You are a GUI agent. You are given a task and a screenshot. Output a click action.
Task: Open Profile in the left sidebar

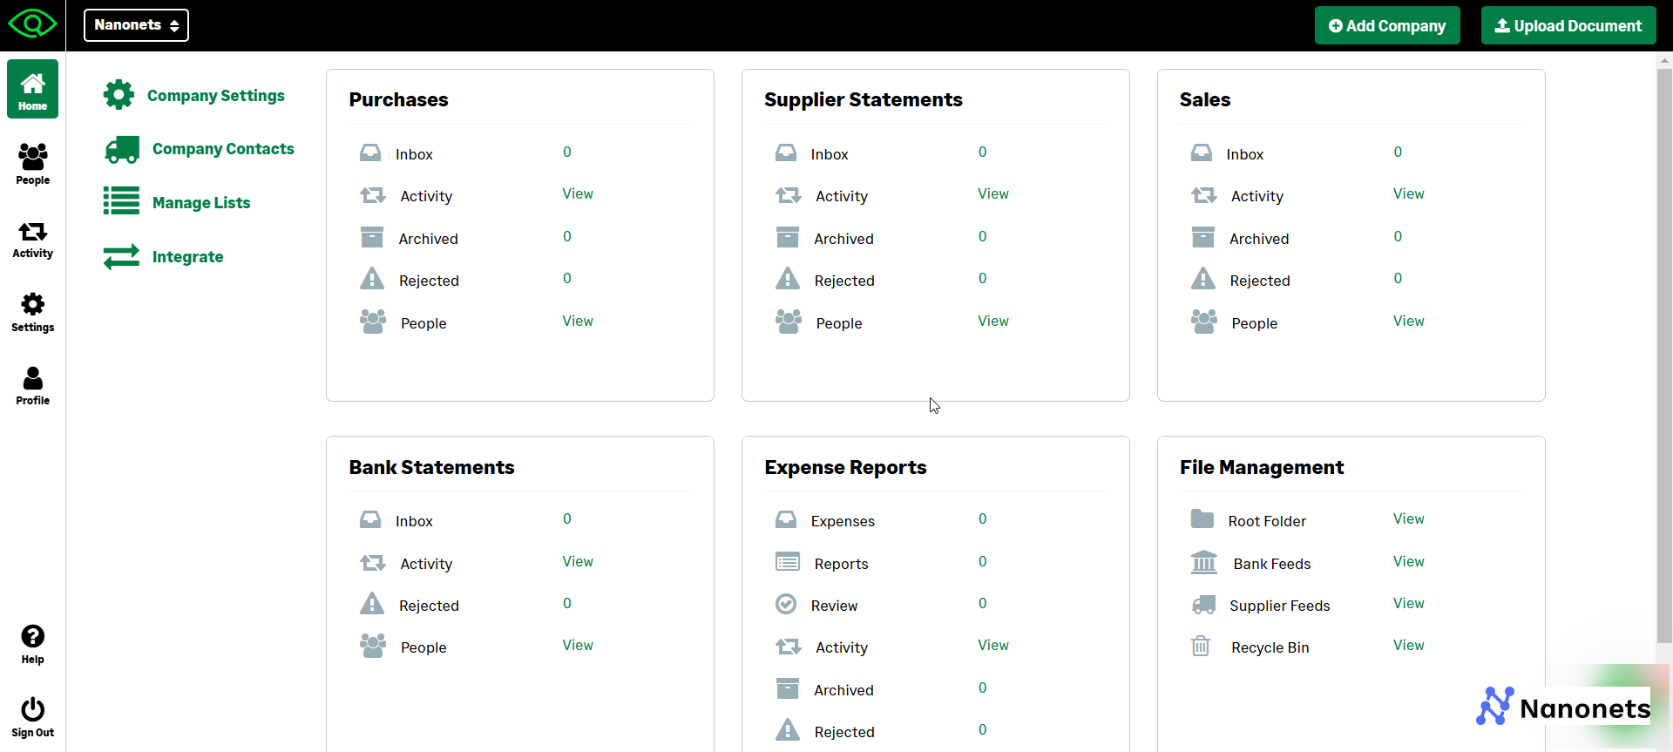tap(32, 385)
